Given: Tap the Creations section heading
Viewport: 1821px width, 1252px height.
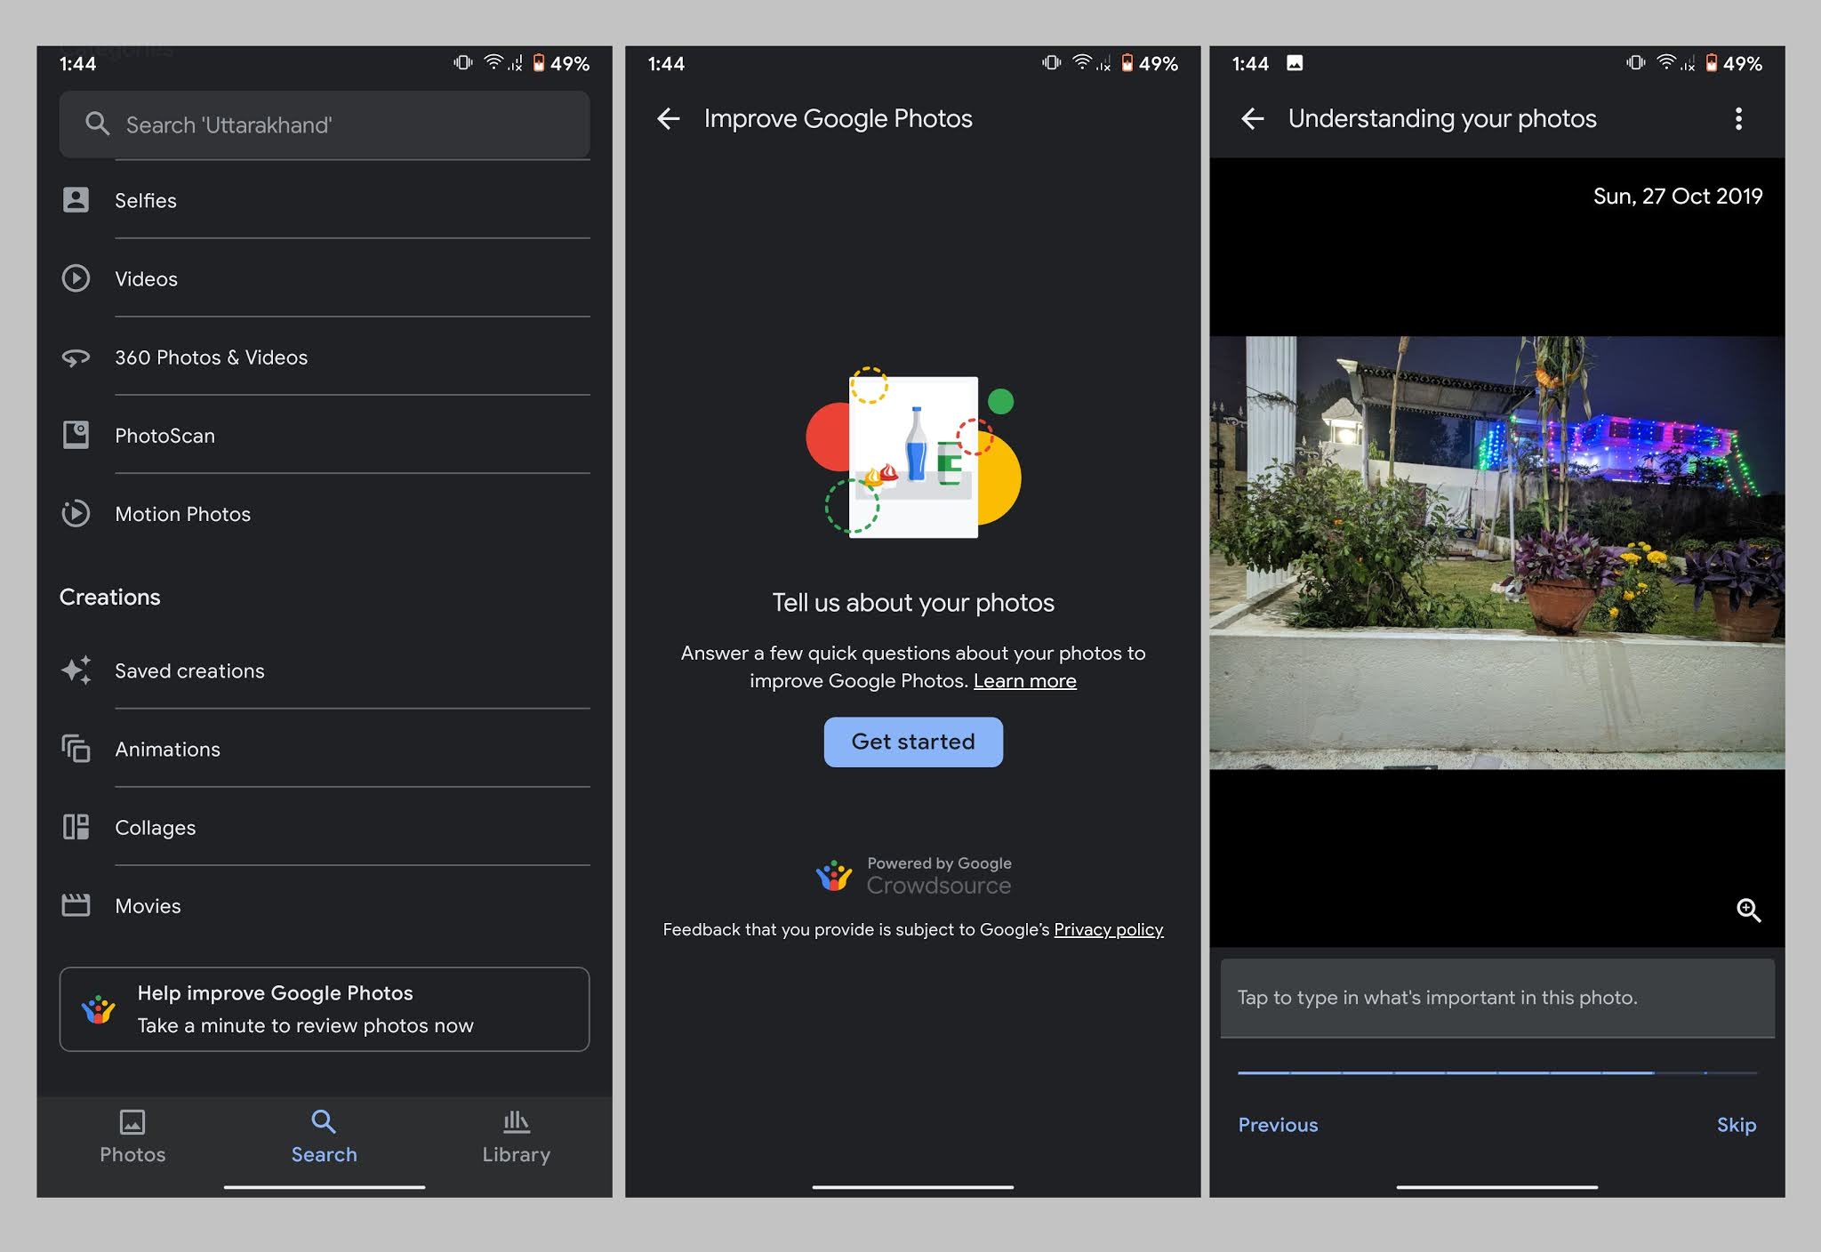Looking at the screenshot, I should coord(110,597).
